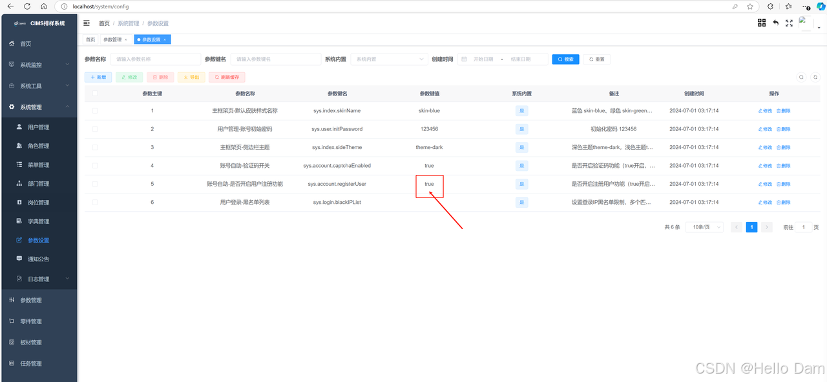Go to the browser home page icon
Image resolution: width=827 pixels, height=382 pixels.
pos(43,6)
